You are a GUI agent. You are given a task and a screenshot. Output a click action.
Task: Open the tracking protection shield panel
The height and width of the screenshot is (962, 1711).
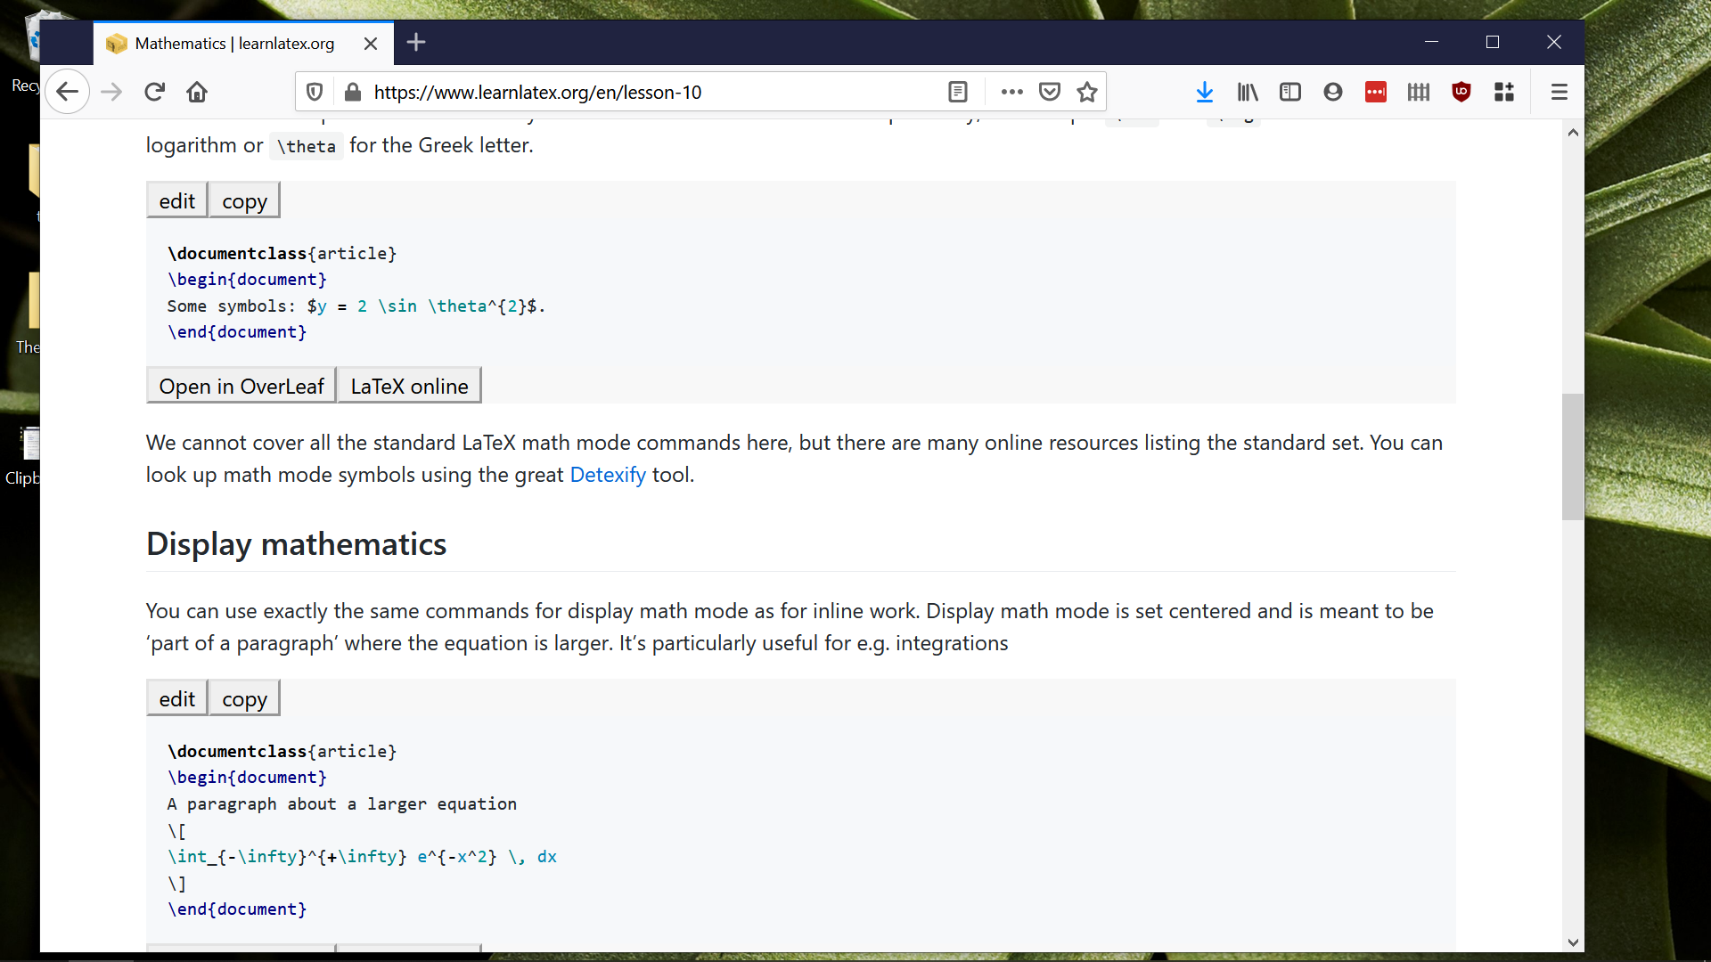tap(314, 92)
